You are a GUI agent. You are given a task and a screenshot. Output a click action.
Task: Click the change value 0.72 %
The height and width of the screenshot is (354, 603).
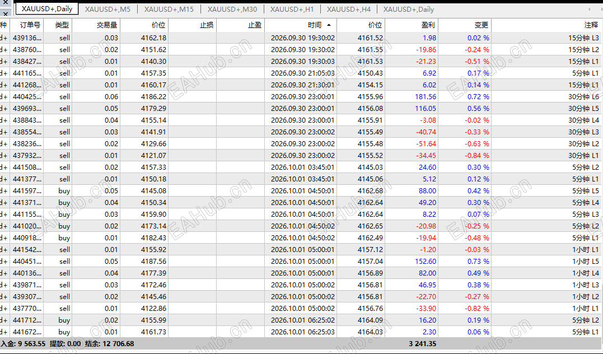(478, 96)
